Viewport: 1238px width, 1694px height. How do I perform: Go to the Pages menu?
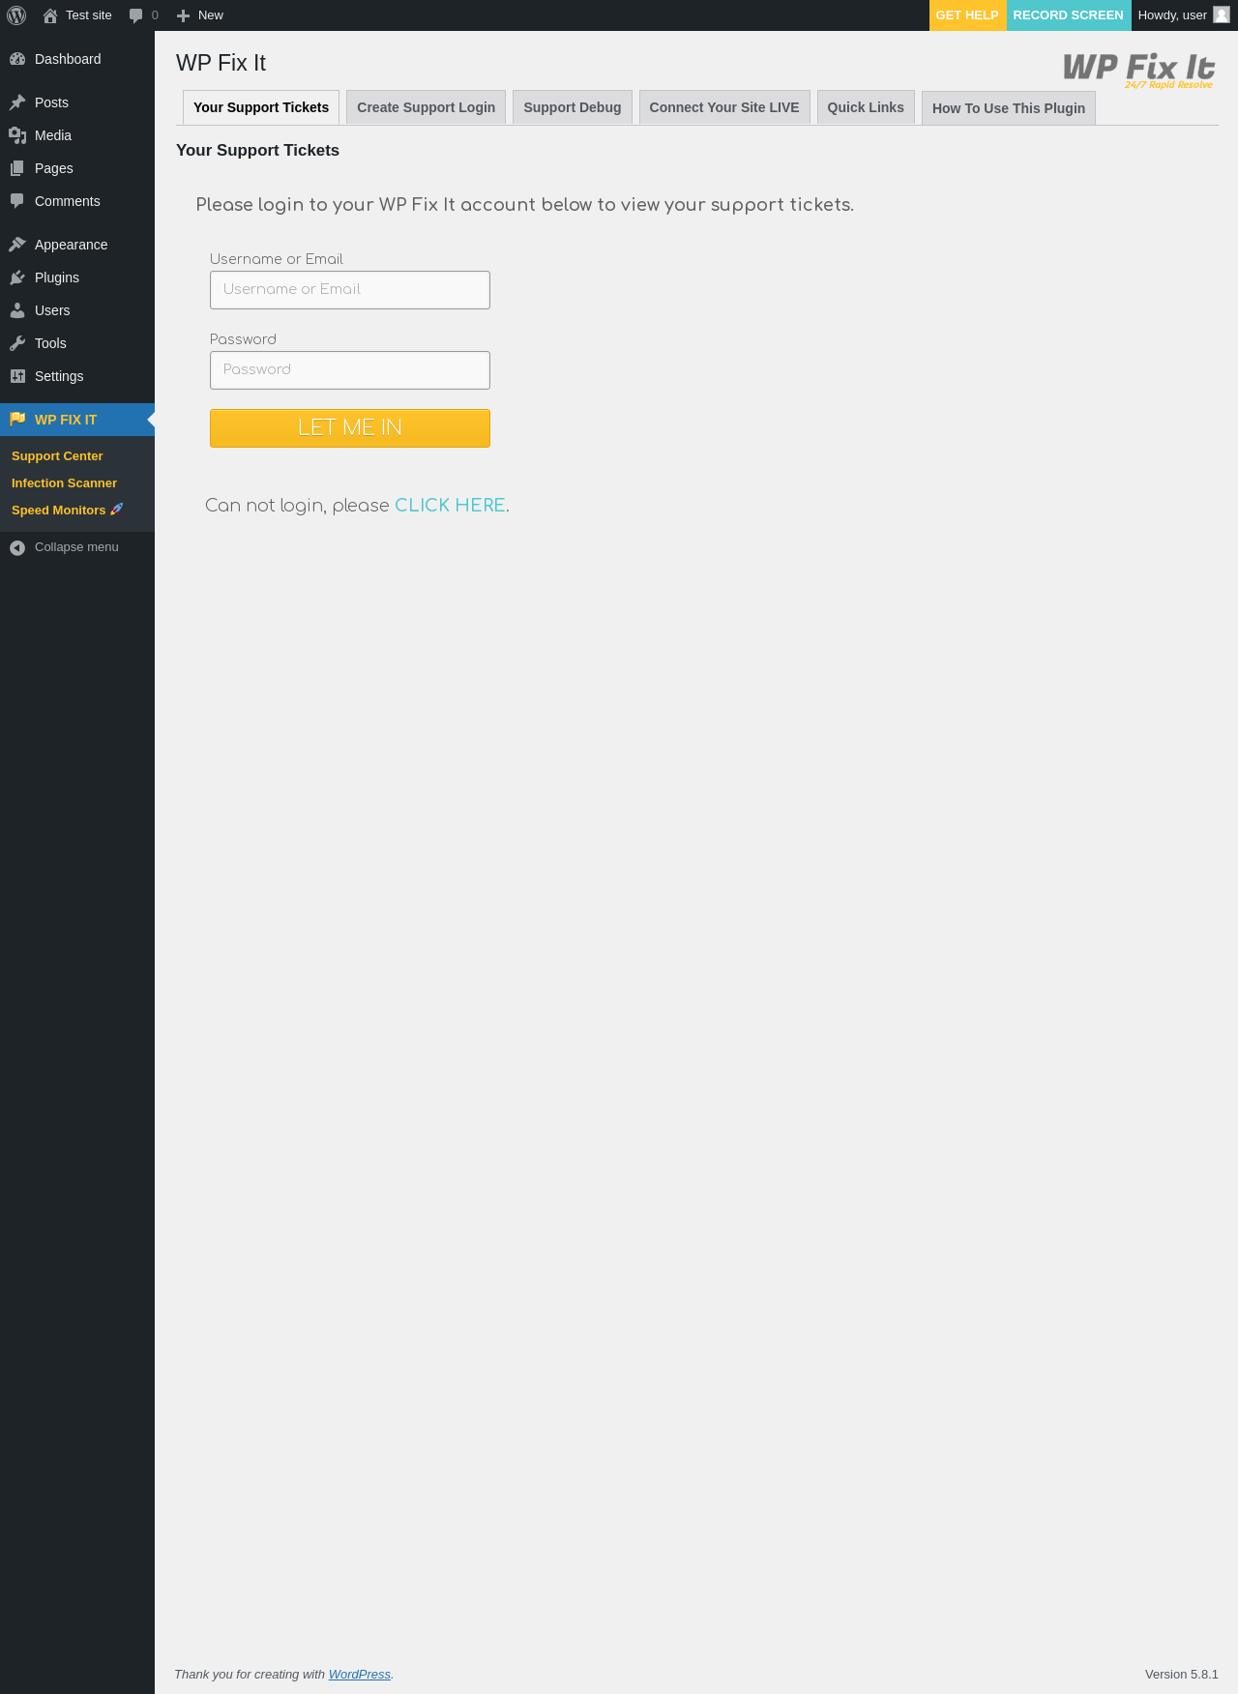point(77,168)
